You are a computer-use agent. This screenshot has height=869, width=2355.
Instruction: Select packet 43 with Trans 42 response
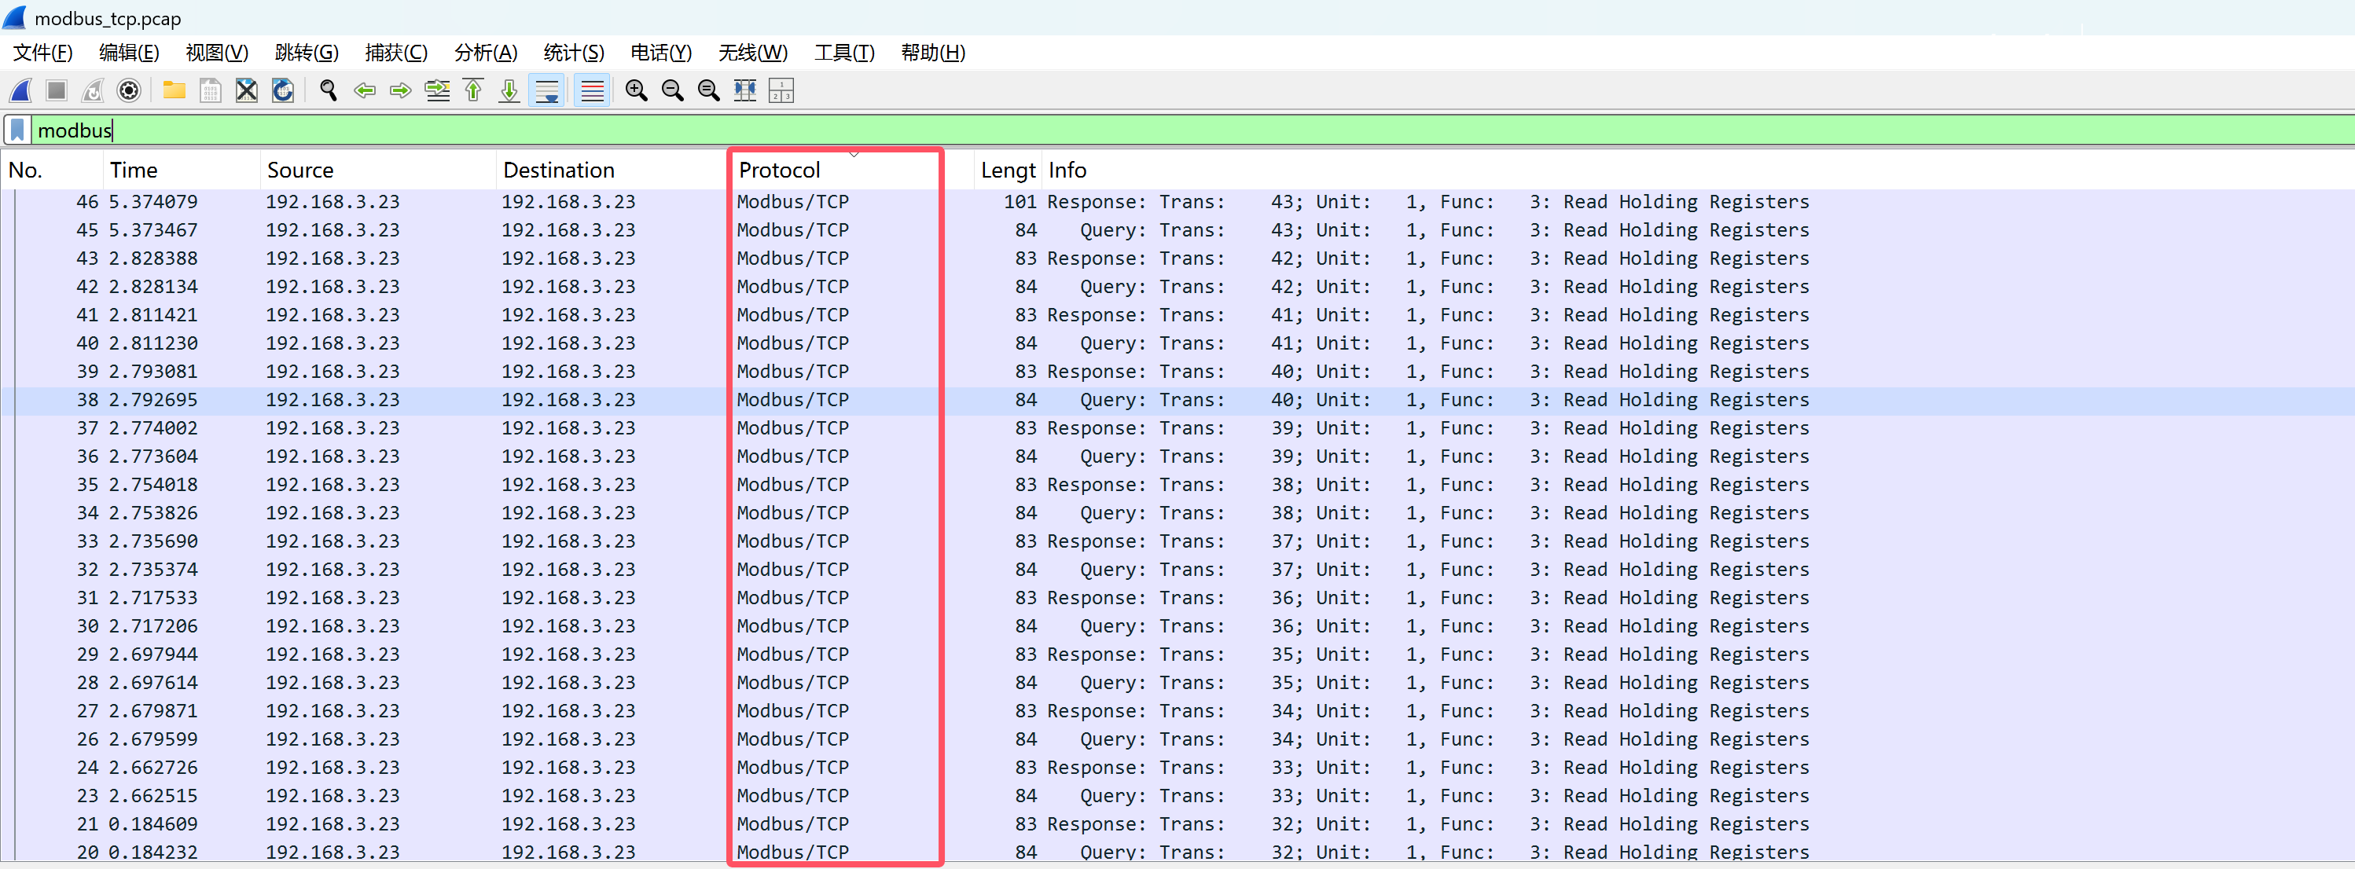(x=1177, y=258)
